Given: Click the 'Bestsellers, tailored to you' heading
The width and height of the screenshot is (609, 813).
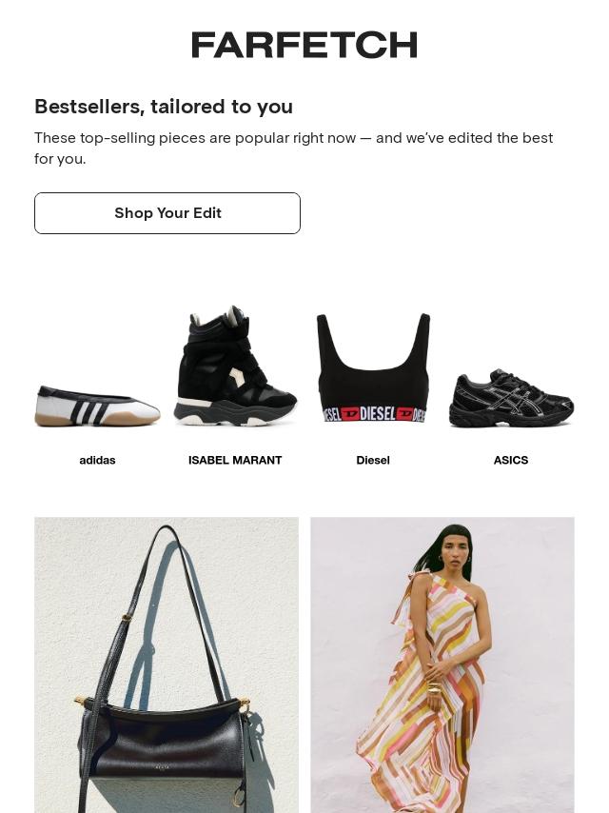Looking at the screenshot, I should (164, 107).
